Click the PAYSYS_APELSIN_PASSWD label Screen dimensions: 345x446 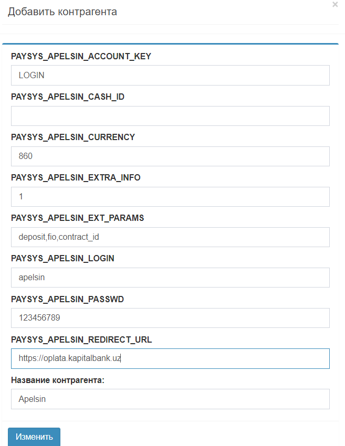point(67,299)
